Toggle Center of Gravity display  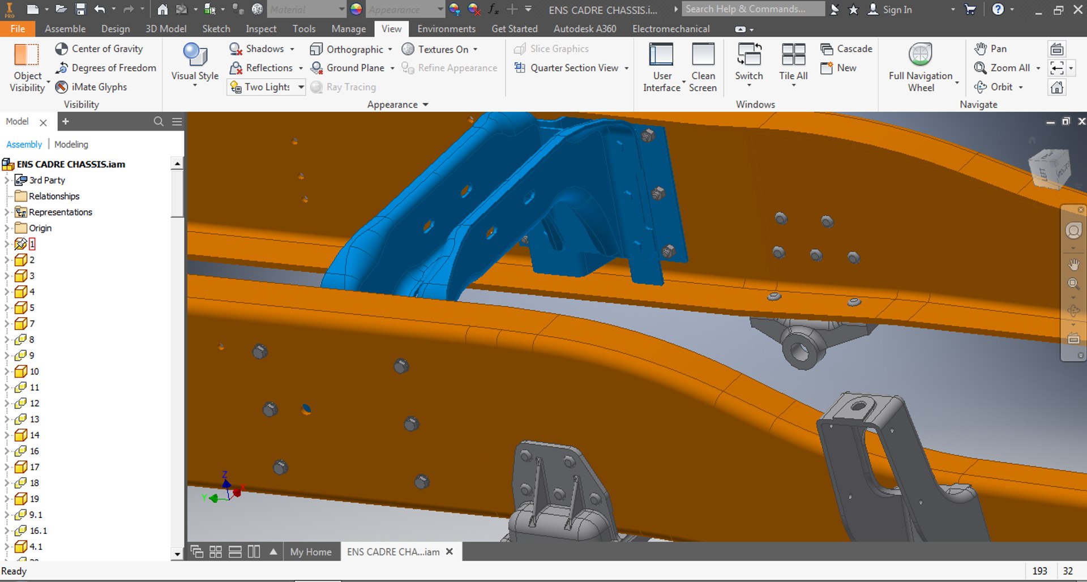pyautogui.click(x=99, y=49)
